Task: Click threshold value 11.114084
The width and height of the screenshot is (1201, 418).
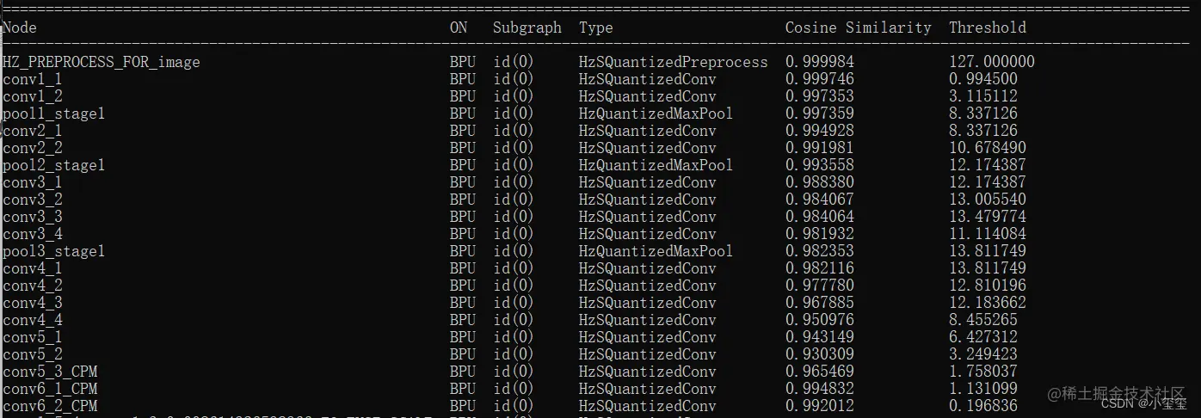Action: coord(988,234)
